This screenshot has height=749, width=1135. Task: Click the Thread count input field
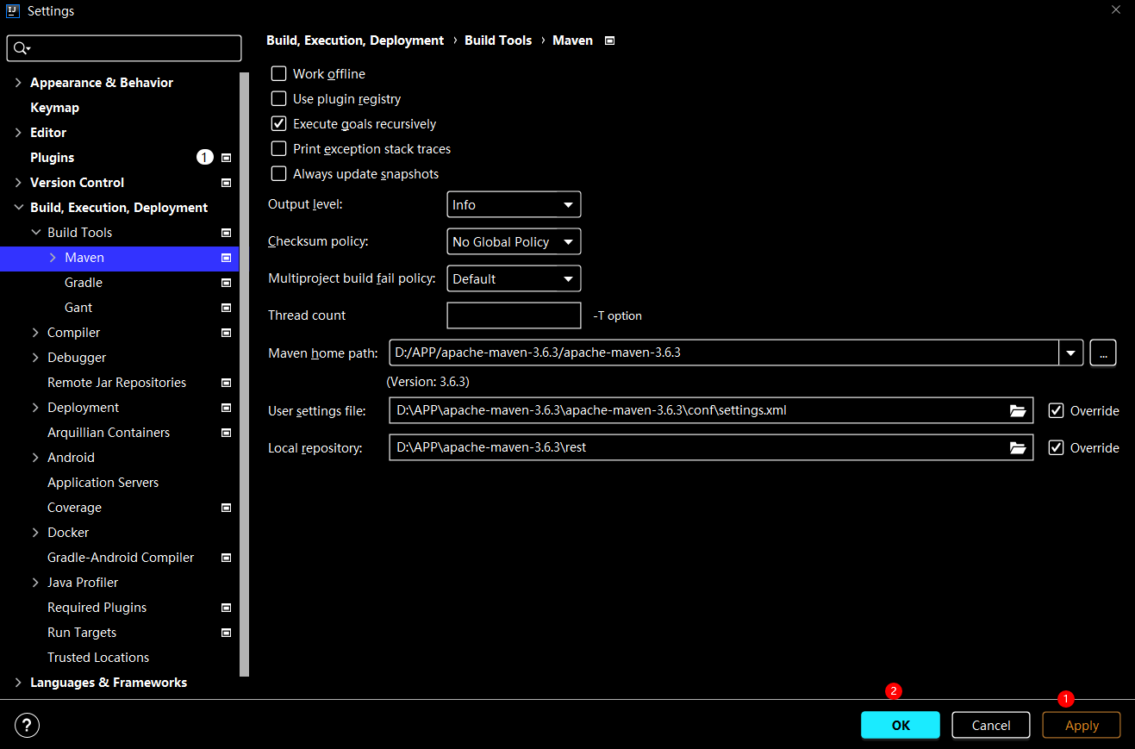pos(514,315)
